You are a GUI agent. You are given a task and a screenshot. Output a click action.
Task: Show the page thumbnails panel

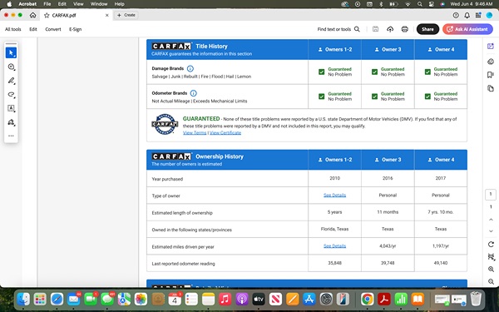coord(491,88)
